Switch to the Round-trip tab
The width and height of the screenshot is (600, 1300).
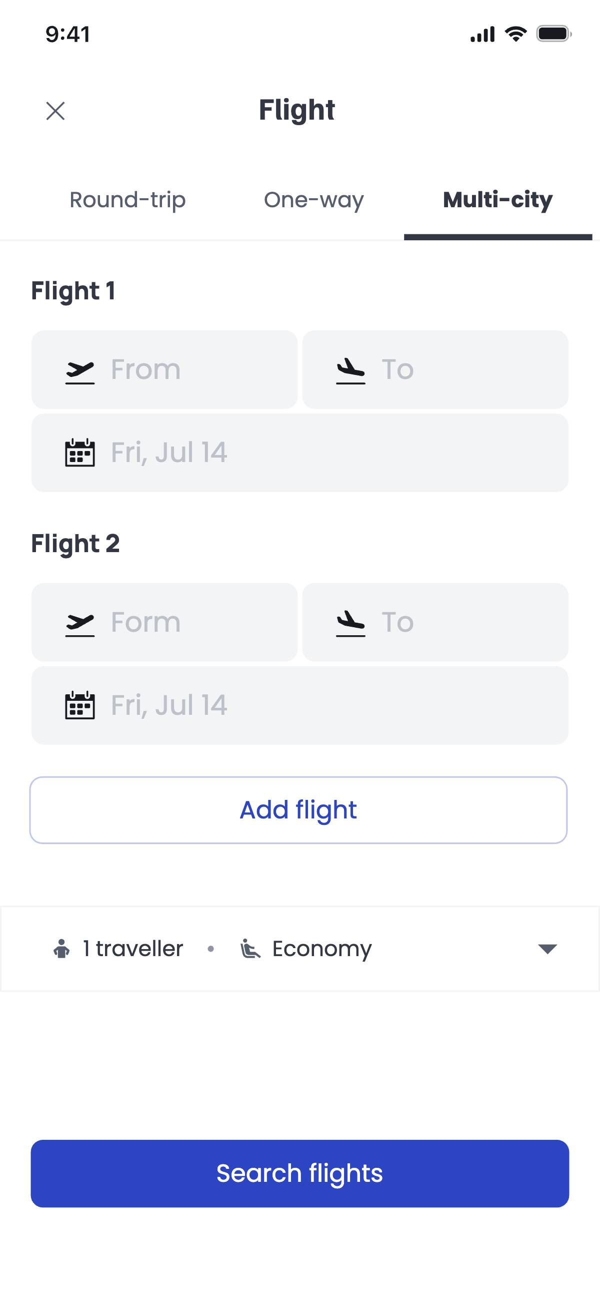127,200
